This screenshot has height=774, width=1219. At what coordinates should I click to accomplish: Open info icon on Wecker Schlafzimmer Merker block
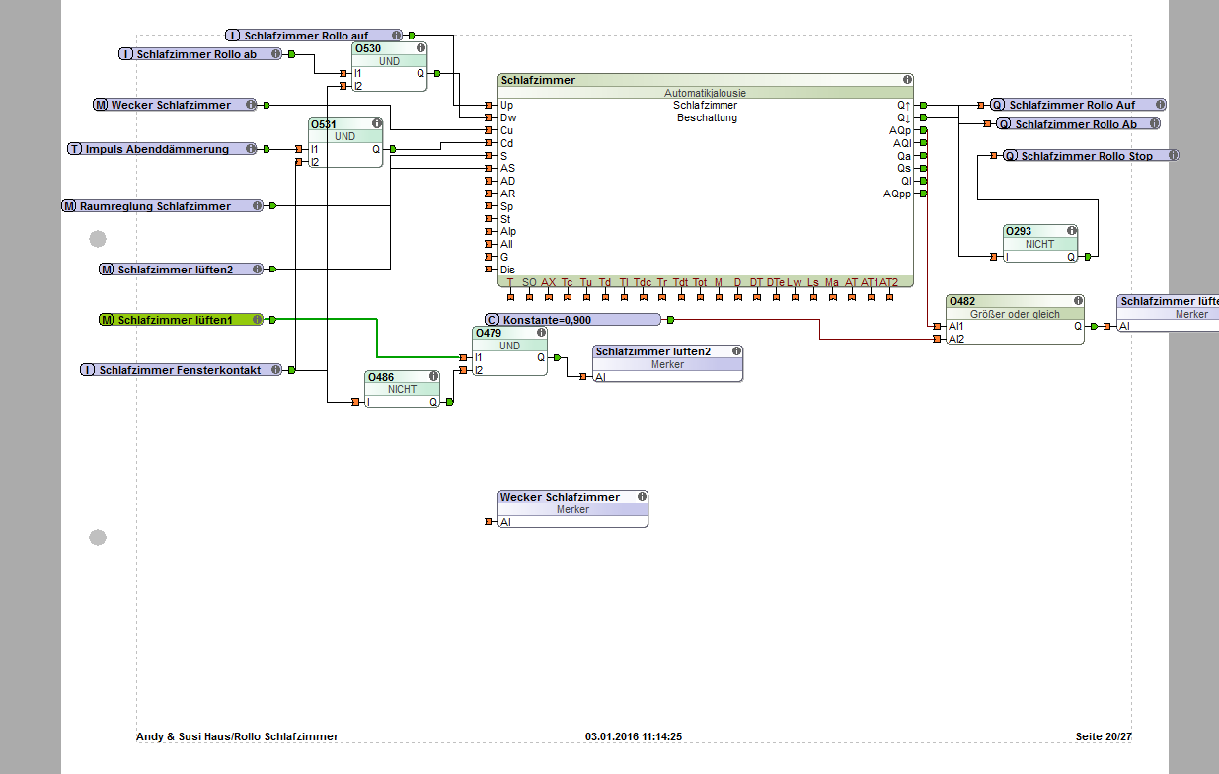click(642, 497)
